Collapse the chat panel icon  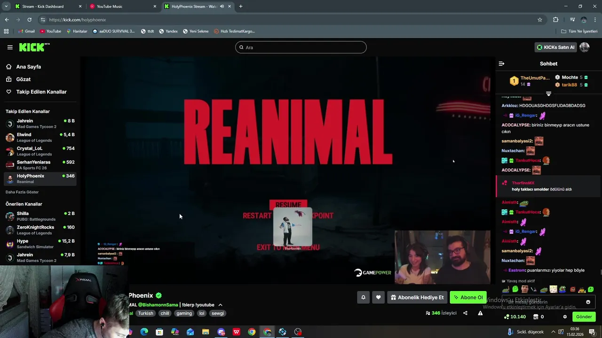[x=501, y=63]
